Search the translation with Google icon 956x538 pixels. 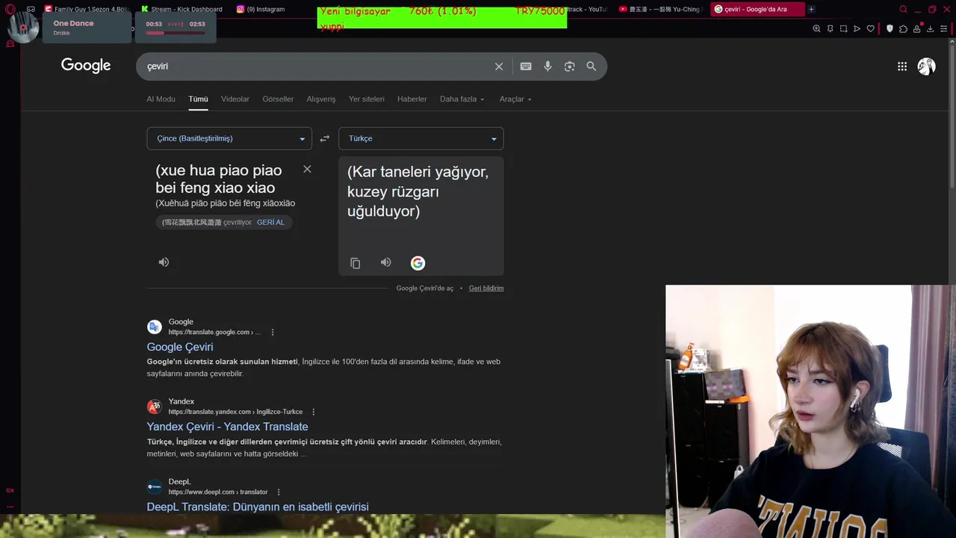(x=418, y=263)
